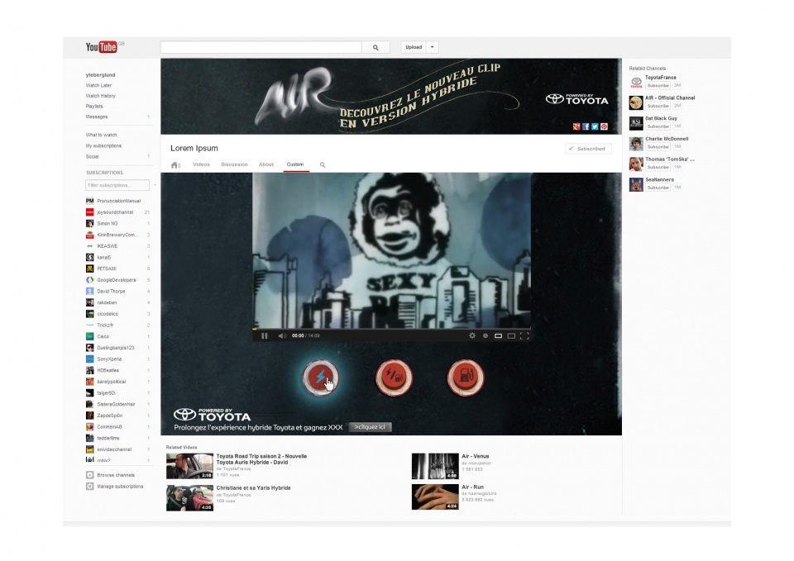
Task: Click the search magnifier button in header
Action: 375,48
